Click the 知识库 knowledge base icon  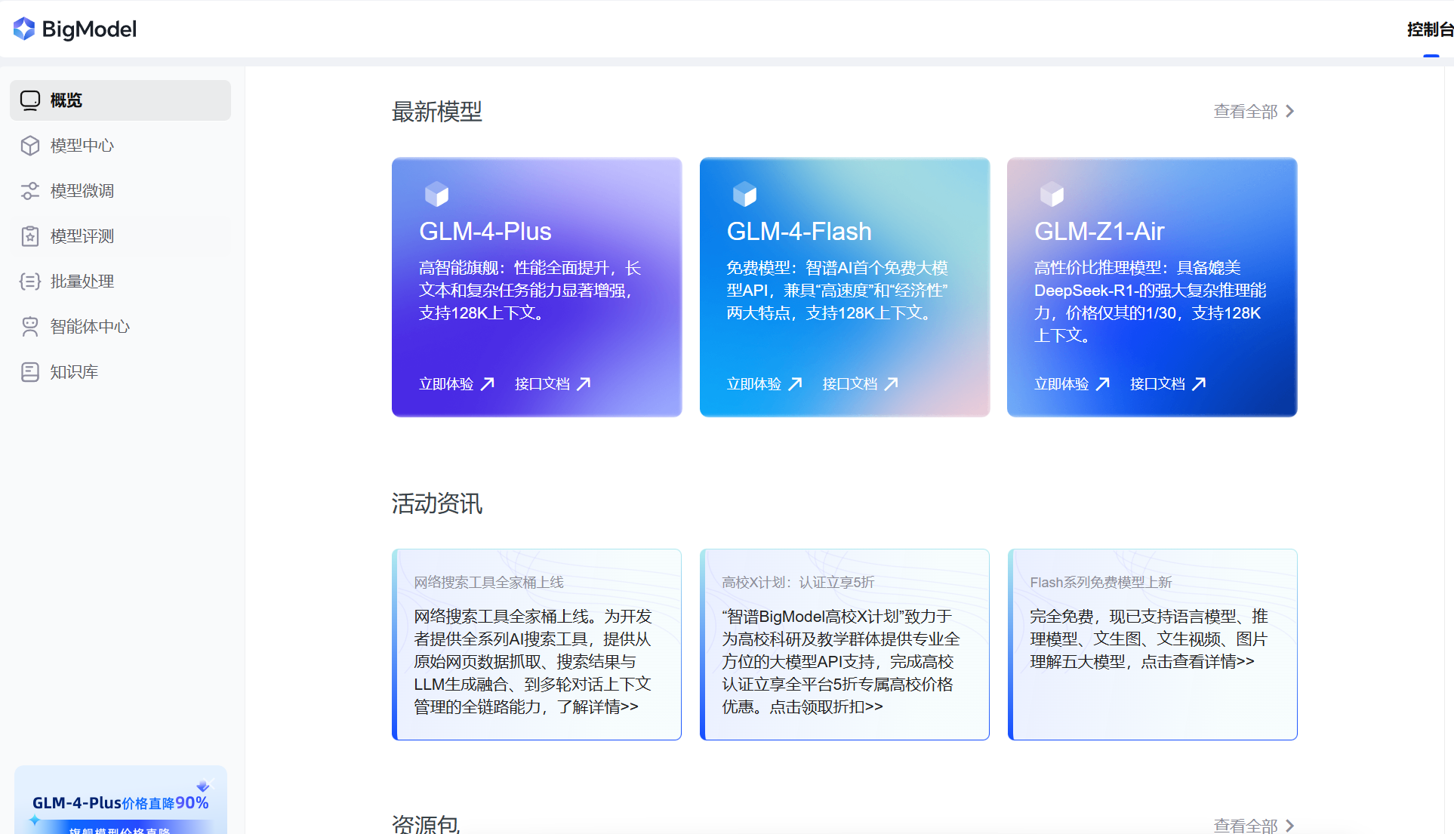[30, 372]
